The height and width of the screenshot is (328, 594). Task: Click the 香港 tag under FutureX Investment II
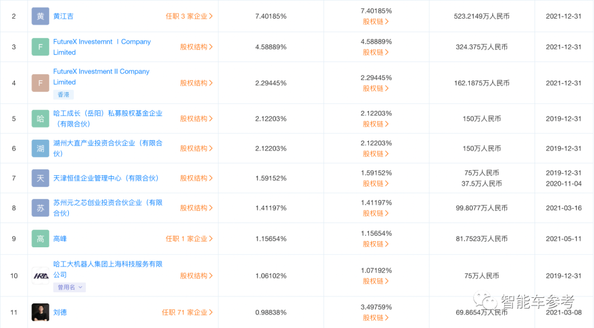coord(63,94)
